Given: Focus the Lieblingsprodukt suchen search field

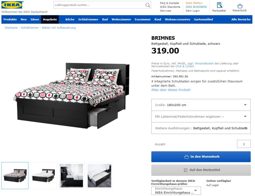Looking at the screenshot, I should coord(99,5).
